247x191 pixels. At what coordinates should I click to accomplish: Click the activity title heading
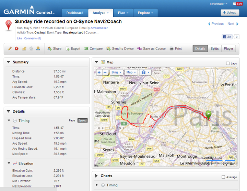point(68,21)
